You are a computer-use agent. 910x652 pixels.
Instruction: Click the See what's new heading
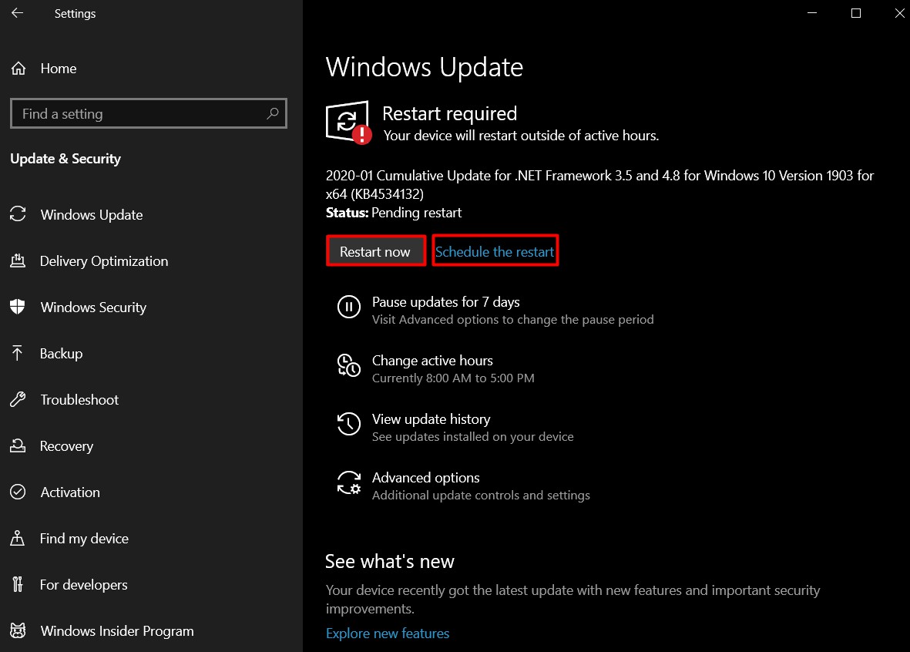click(390, 561)
